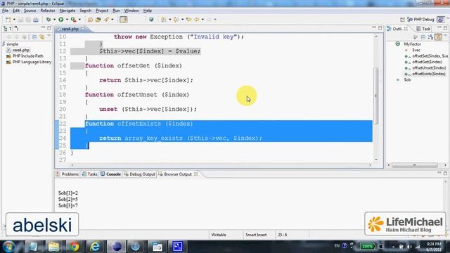Screen dimensions: 450x253
Task: Open the Search wand dropdown arrow
Action: tap(112, 20)
